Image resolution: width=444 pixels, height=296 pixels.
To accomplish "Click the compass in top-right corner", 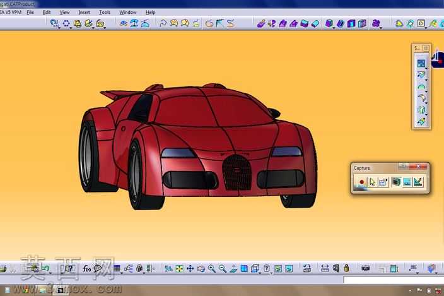I will point(438,59).
